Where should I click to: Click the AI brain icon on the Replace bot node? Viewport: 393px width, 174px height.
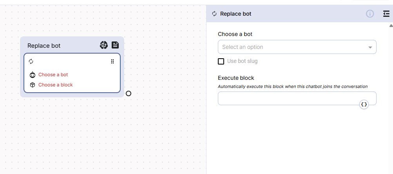103,45
